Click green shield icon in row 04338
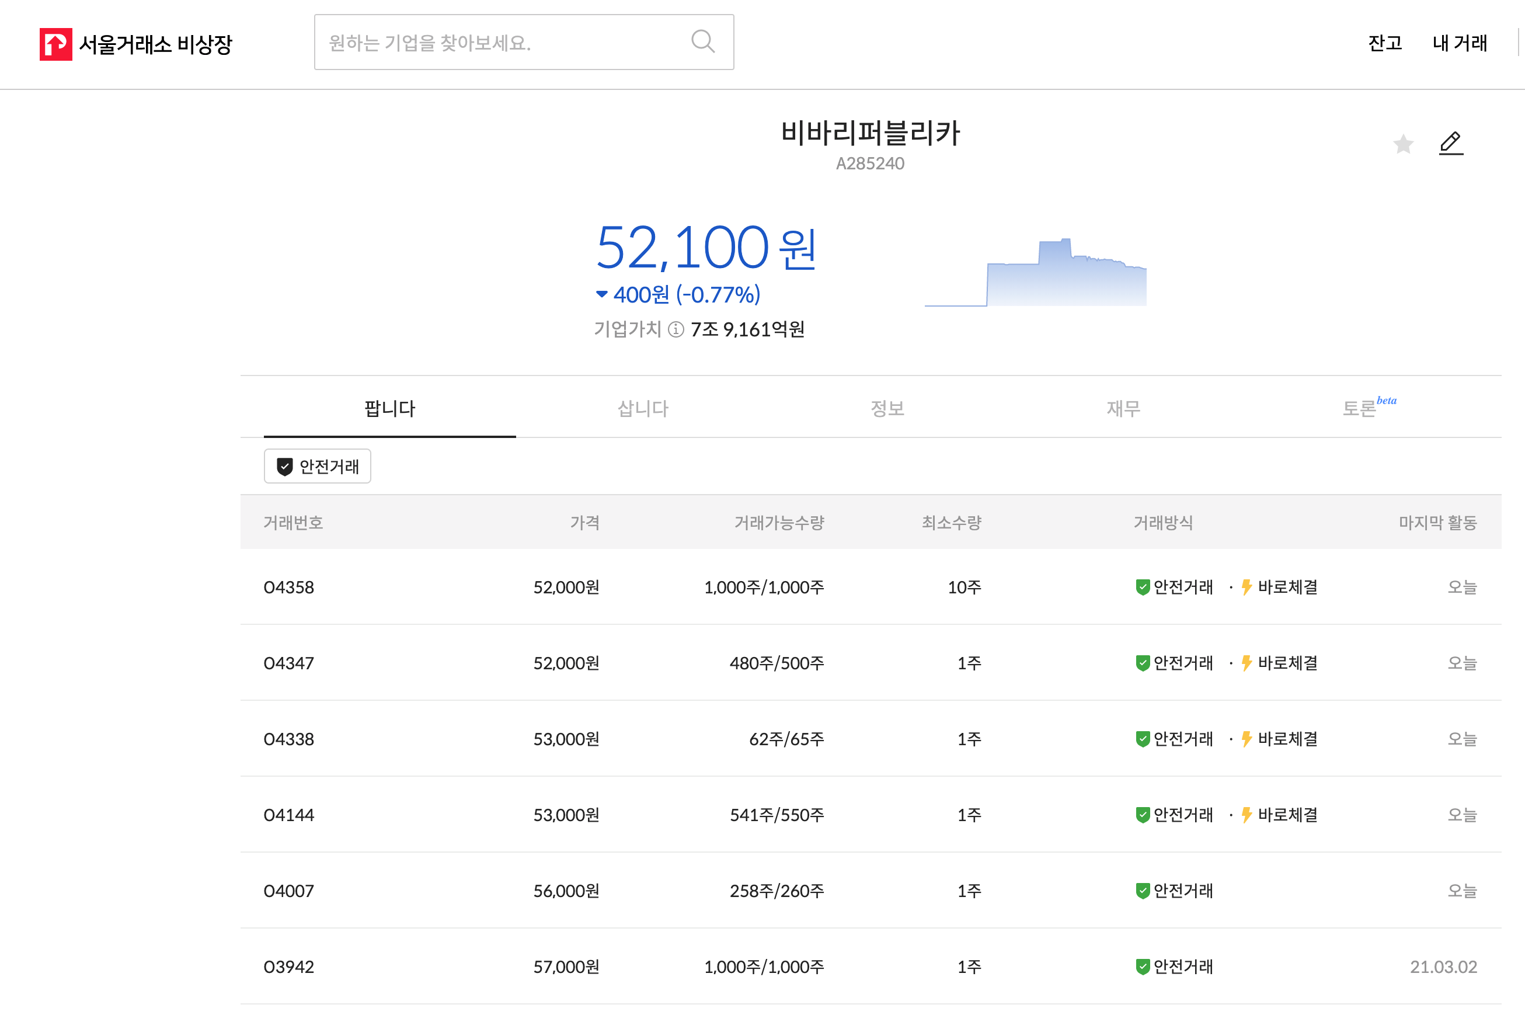Viewport: 1525px width, 1015px height. pyautogui.click(x=1143, y=739)
